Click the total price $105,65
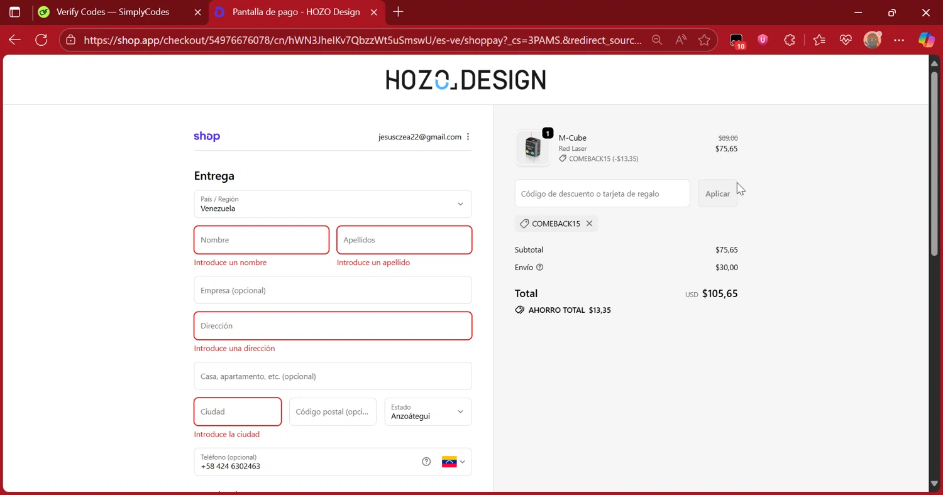943x495 pixels. coord(720,293)
